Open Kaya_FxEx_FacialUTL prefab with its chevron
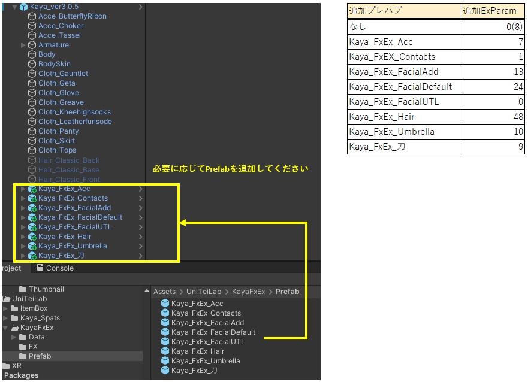The height and width of the screenshot is (382, 528). [x=141, y=228]
